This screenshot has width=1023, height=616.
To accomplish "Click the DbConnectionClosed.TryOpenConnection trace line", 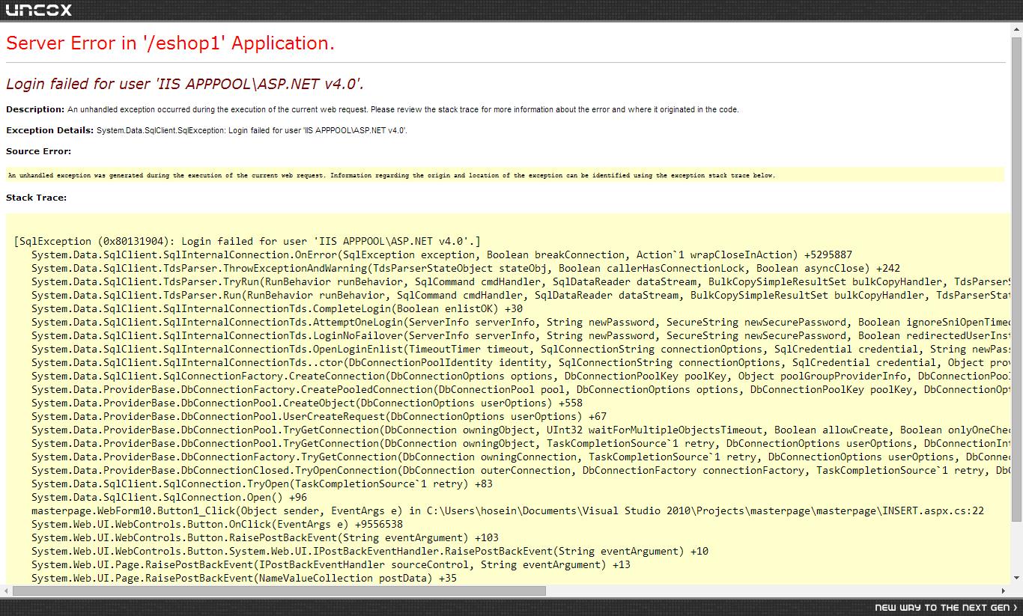I will tap(521, 470).
